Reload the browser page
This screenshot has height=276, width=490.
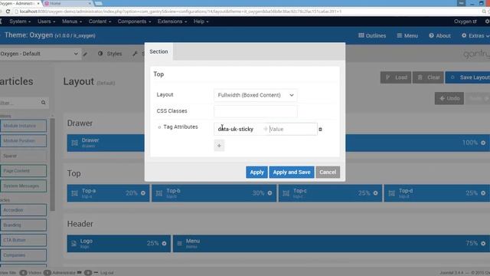pos(8,11)
